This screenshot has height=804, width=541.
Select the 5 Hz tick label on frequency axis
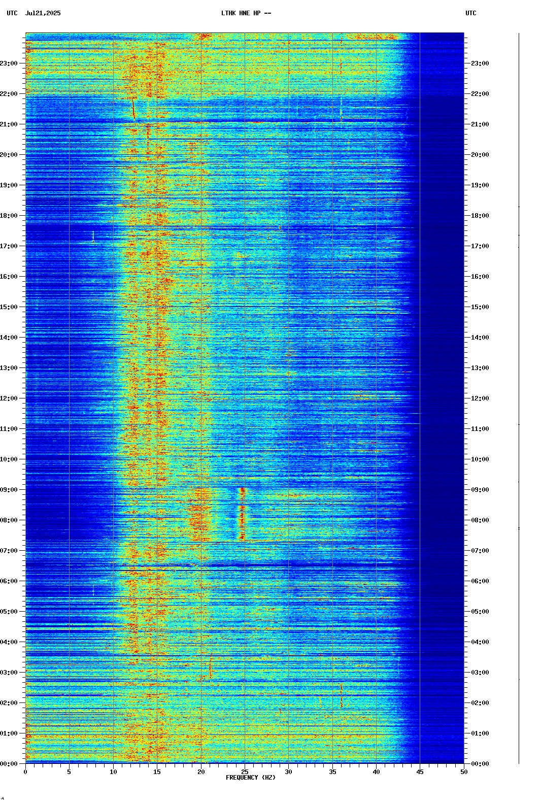coord(69,772)
